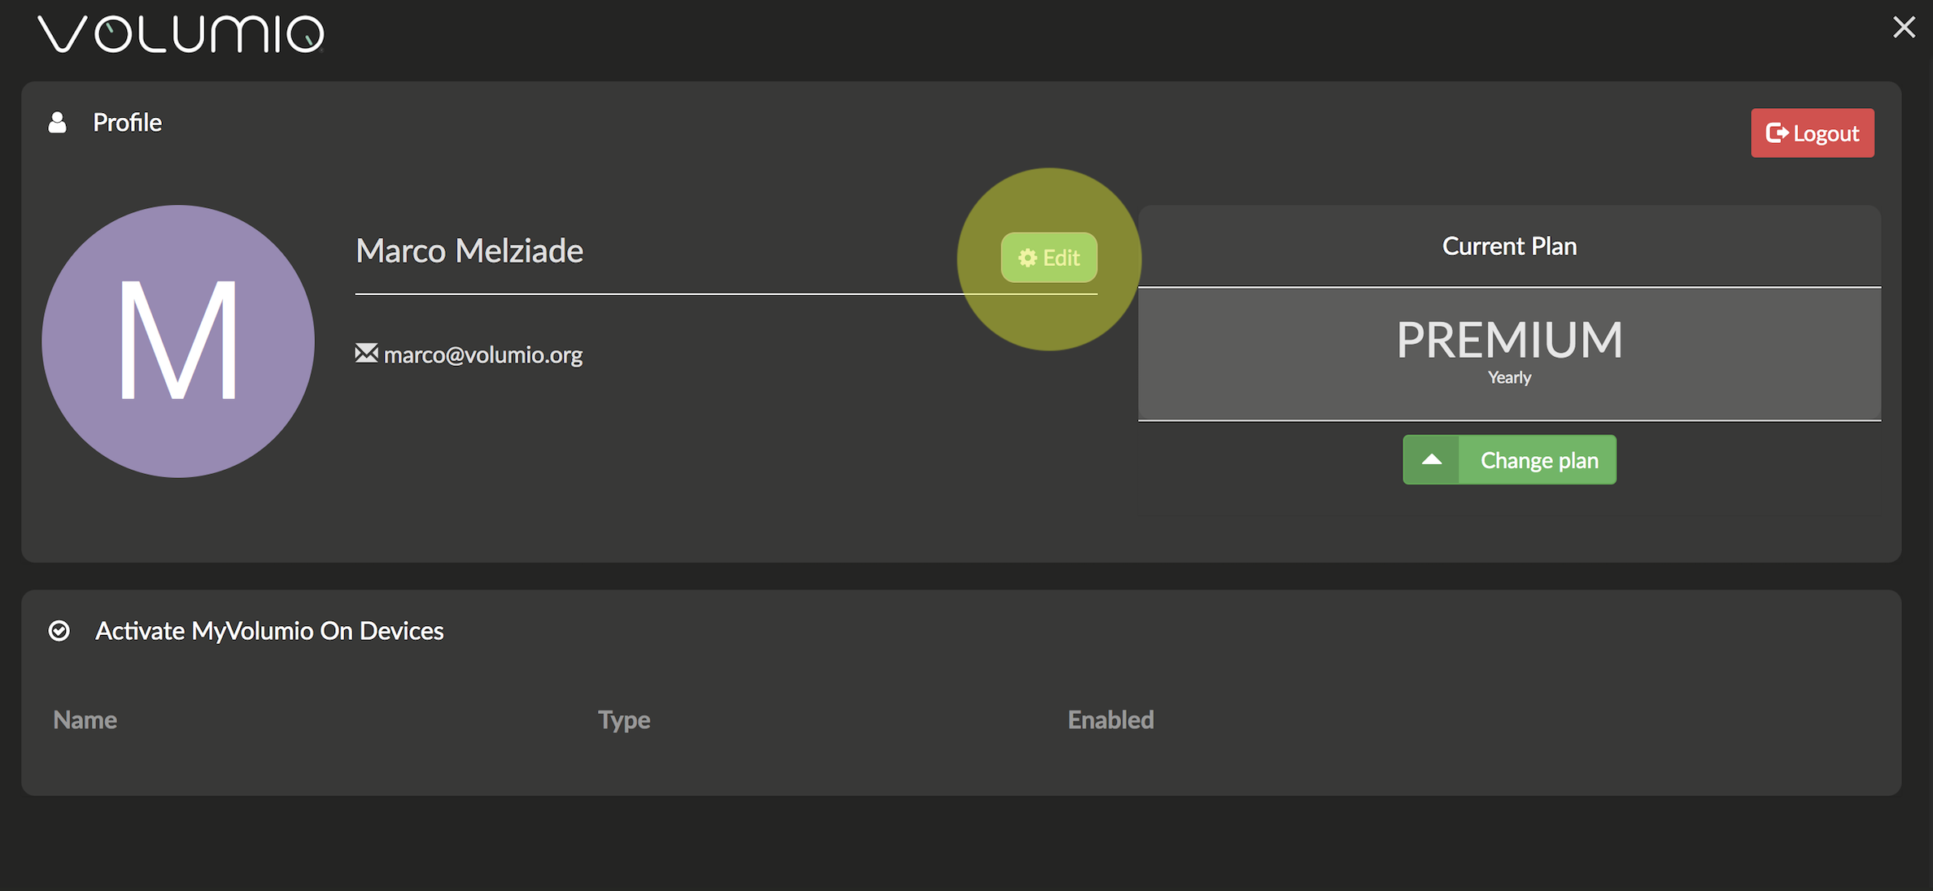Click the Name column header

click(85, 720)
